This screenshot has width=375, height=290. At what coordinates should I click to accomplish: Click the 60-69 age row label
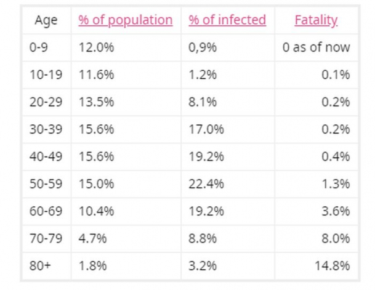pyautogui.click(x=46, y=211)
